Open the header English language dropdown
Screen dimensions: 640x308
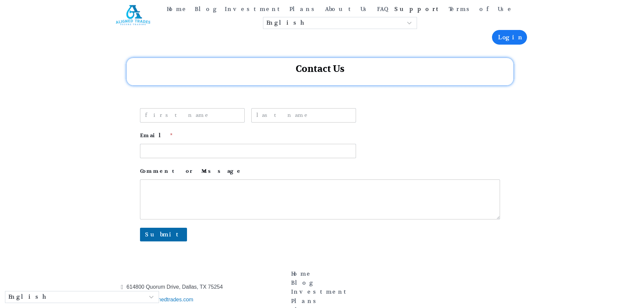(339, 23)
